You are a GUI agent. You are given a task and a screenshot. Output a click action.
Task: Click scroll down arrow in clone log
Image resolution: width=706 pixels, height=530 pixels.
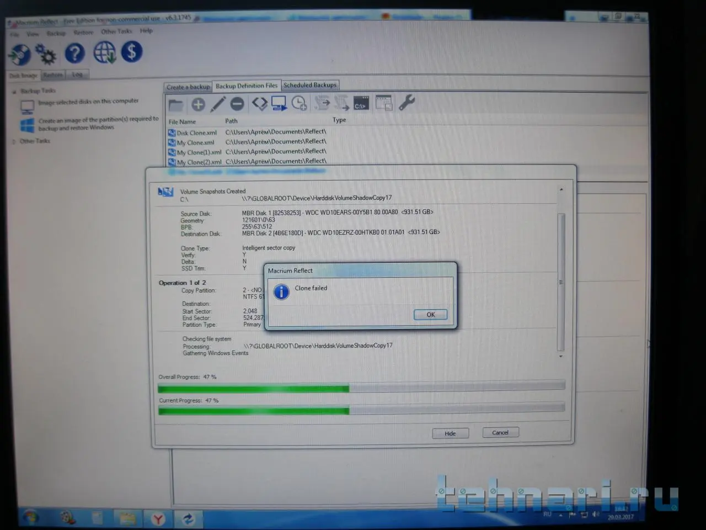click(x=561, y=357)
